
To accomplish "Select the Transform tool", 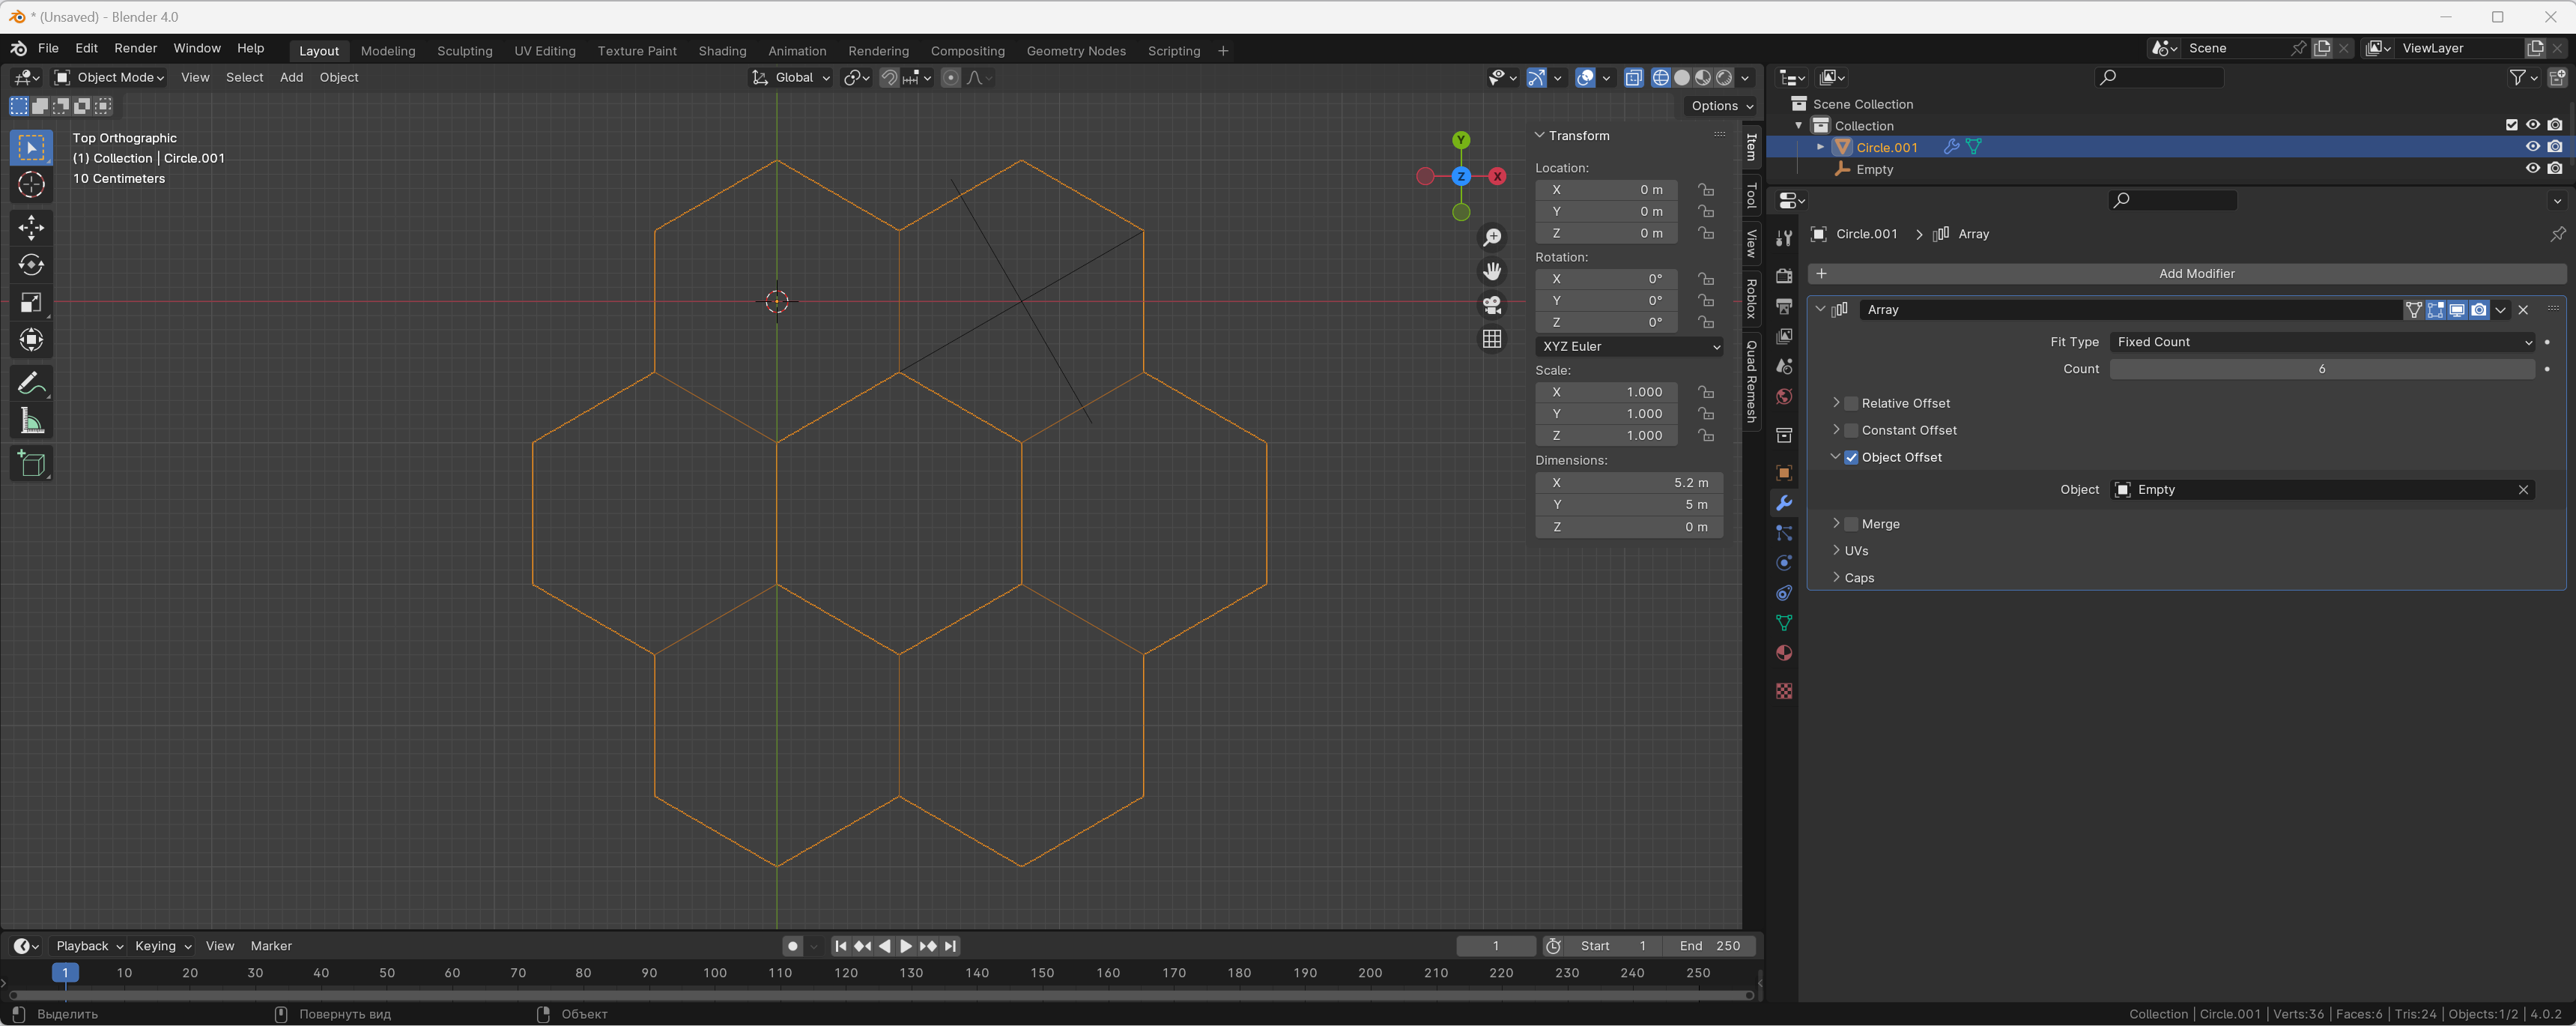I will pyautogui.click(x=31, y=340).
